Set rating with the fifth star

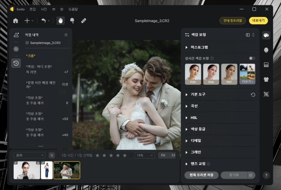tap(125, 156)
